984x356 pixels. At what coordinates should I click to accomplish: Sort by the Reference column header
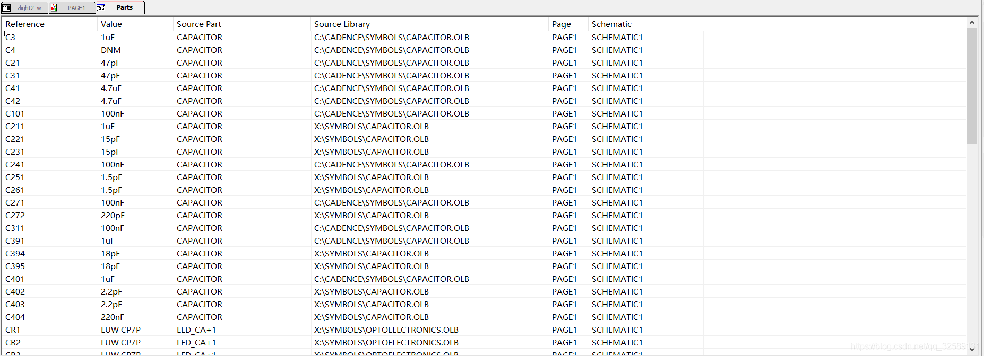coord(25,24)
